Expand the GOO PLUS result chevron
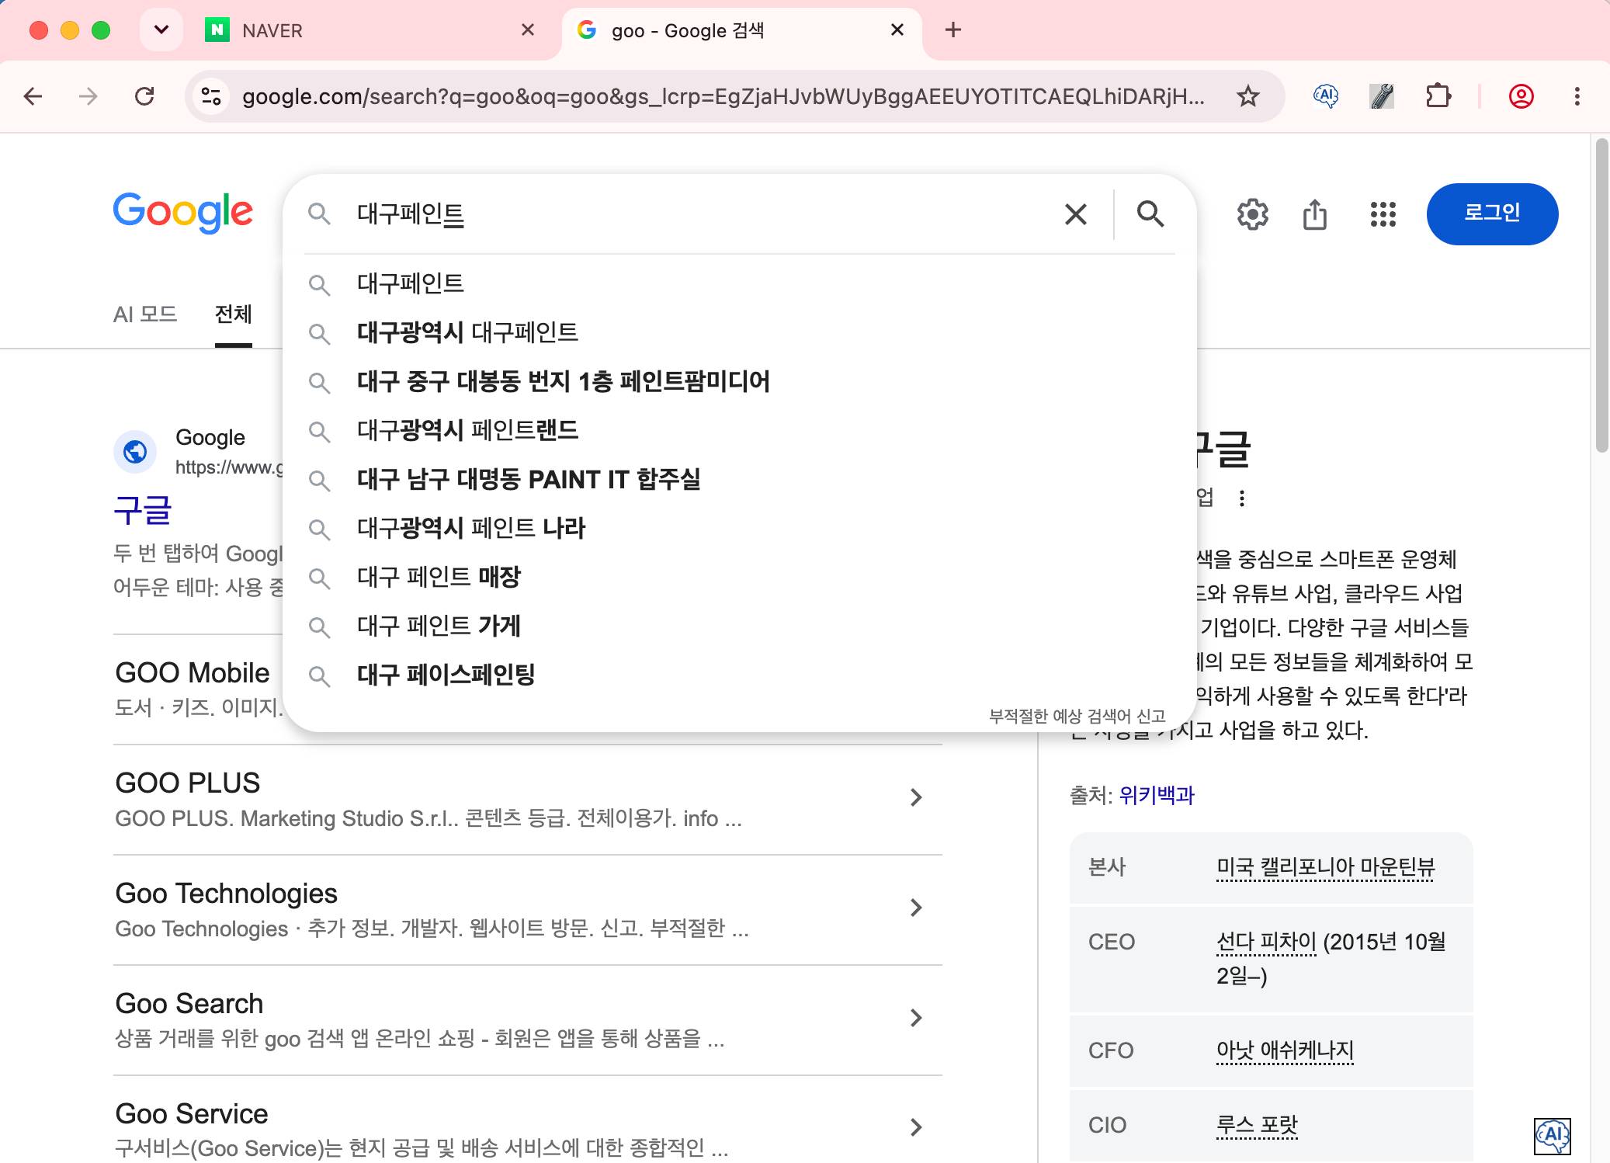The width and height of the screenshot is (1610, 1163). click(916, 797)
